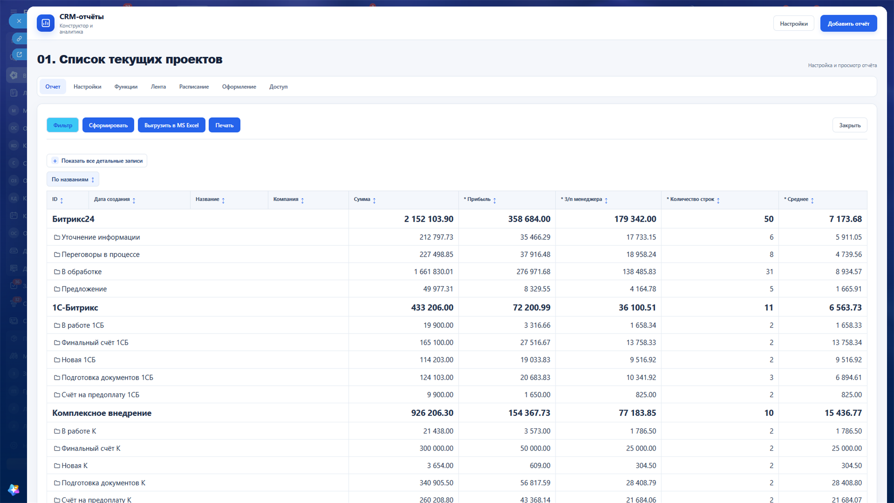Select the 1С-Битрикс group row
This screenshot has height=503, width=894.
coord(457,307)
